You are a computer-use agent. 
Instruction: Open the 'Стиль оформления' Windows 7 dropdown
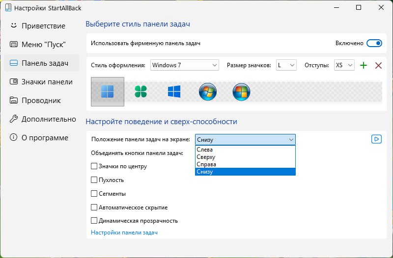point(184,65)
